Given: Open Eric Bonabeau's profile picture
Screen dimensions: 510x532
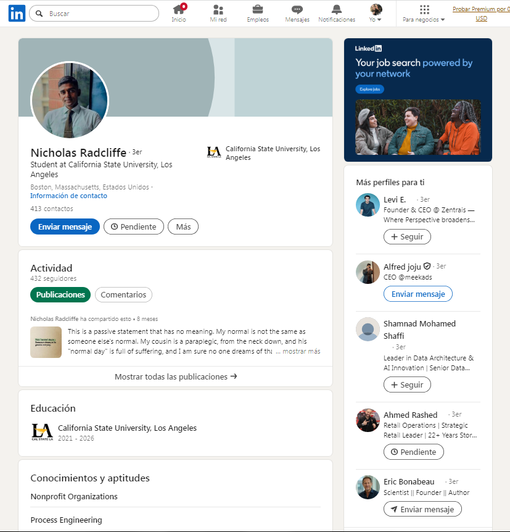Looking at the screenshot, I should tap(368, 487).
